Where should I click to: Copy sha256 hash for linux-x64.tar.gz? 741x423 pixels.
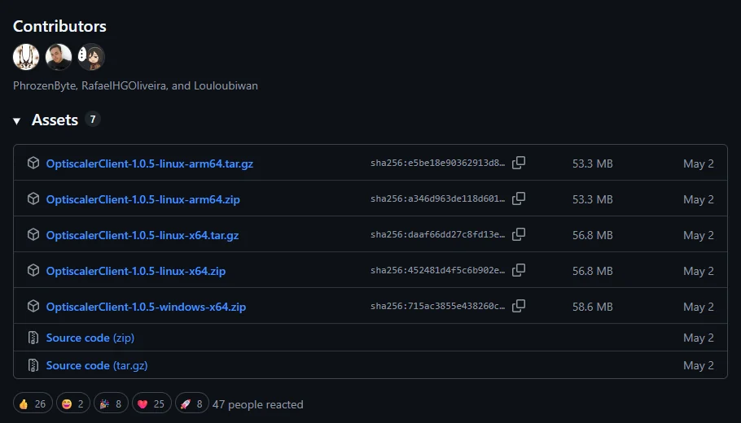(x=519, y=234)
